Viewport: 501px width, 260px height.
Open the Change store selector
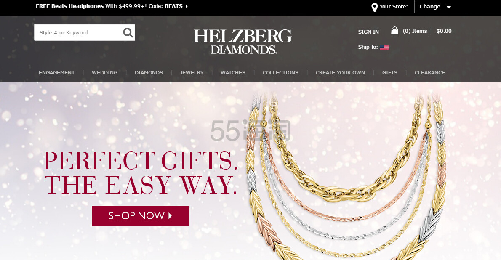(430, 7)
